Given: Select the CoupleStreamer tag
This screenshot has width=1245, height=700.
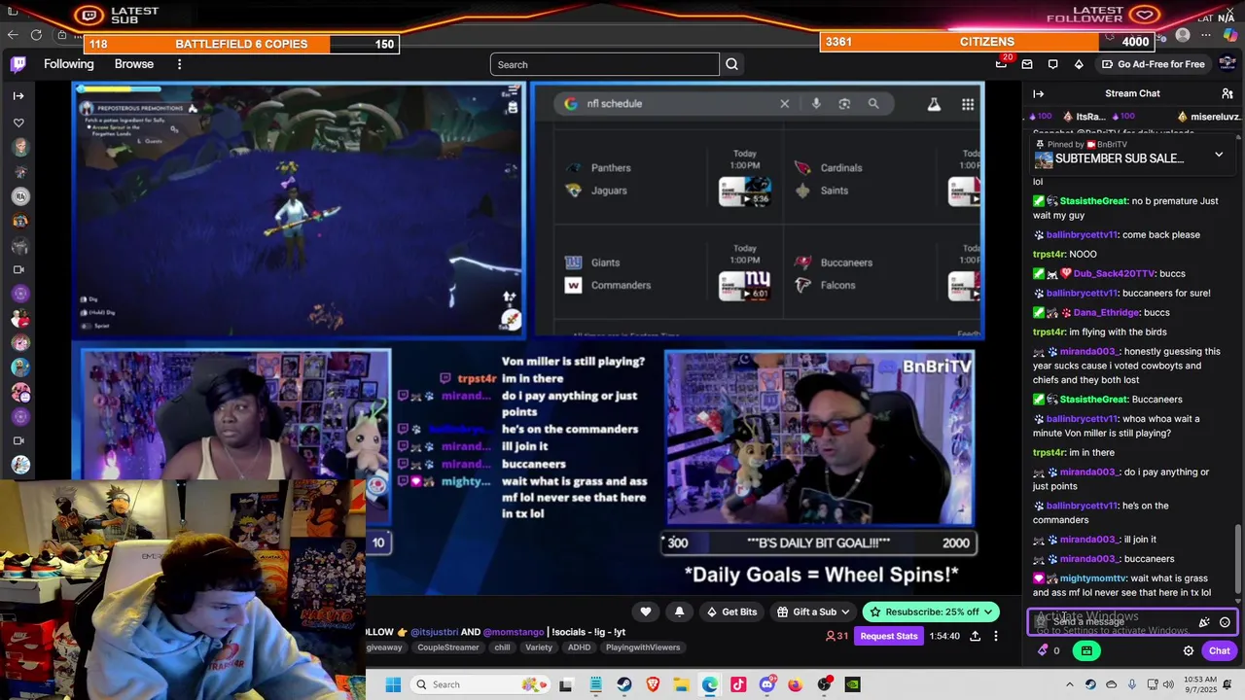Looking at the screenshot, I should coord(448,647).
